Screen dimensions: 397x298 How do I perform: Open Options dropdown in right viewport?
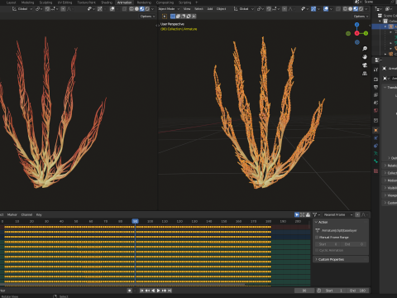click(x=361, y=17)
